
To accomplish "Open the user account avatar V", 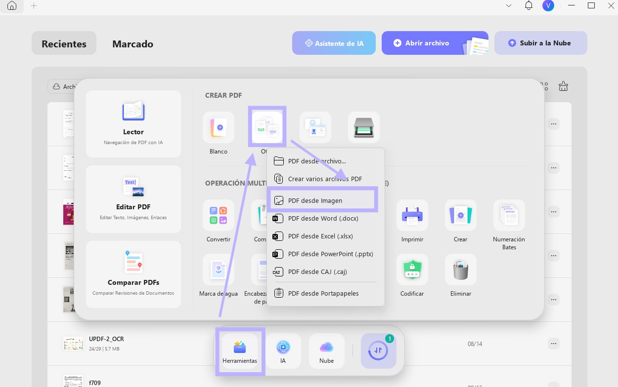I will 548,6.
